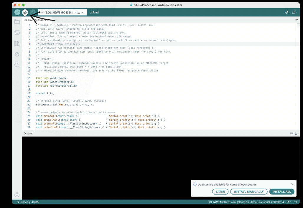Click line number 15 in gutter
Screen dimensions: 303x208
pyautogui.click(x=29, y=78)
